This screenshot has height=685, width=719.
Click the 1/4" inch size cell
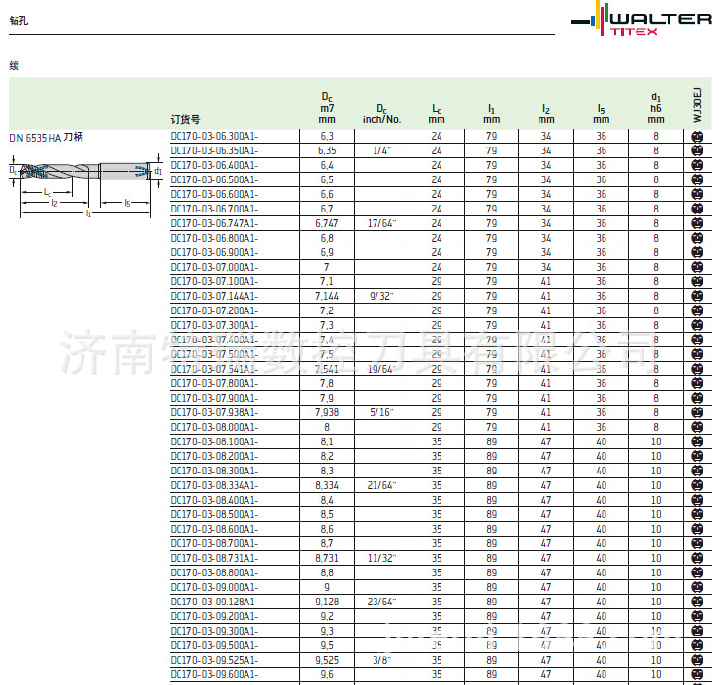point(381,150)
